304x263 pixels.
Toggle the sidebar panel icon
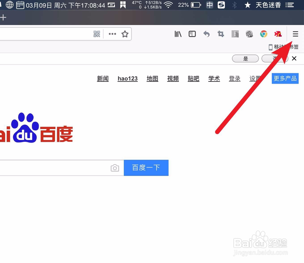tap(192, 34)
